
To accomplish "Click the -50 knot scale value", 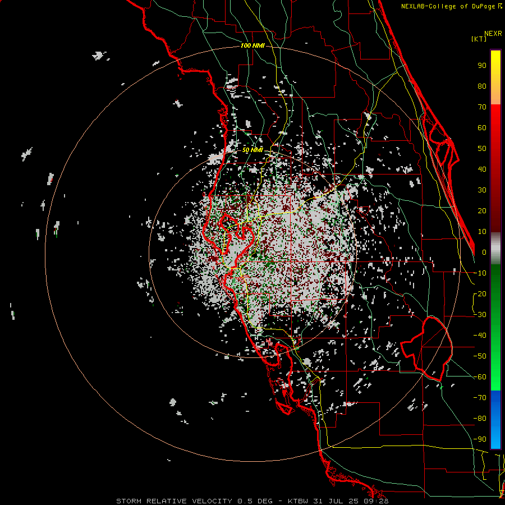I will (480, 356).
